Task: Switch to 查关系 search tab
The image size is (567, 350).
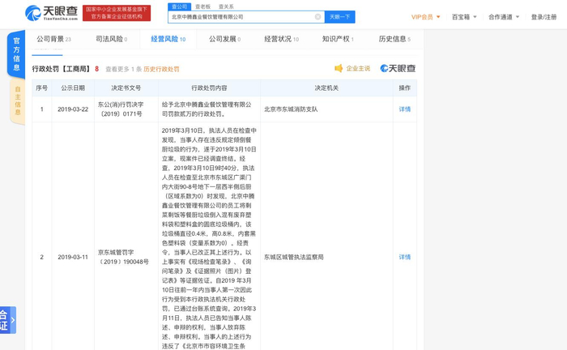Action: click(225, 6)
